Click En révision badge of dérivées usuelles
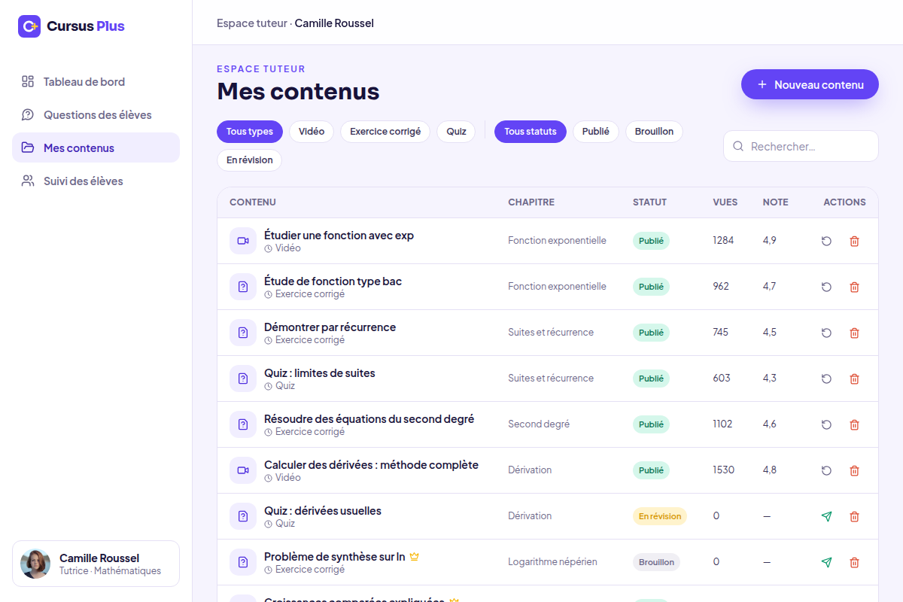The width and height of the screenshot is (903, 602). (x=660, y=516)
